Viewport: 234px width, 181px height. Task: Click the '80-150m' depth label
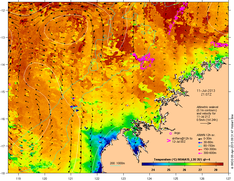coord(209,146)
